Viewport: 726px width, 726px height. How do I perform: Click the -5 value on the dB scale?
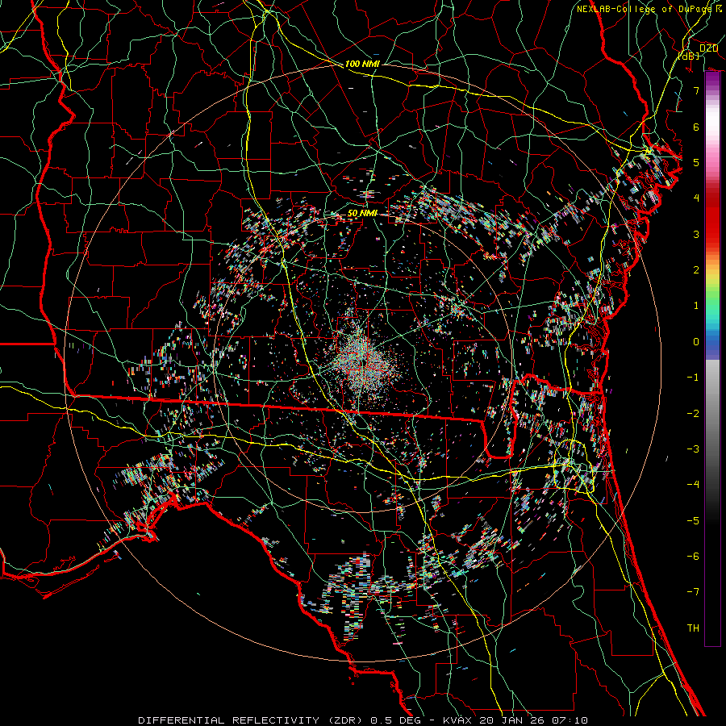(692, 520)
